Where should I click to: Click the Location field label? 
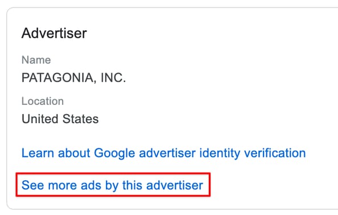(x=43, y=101)
